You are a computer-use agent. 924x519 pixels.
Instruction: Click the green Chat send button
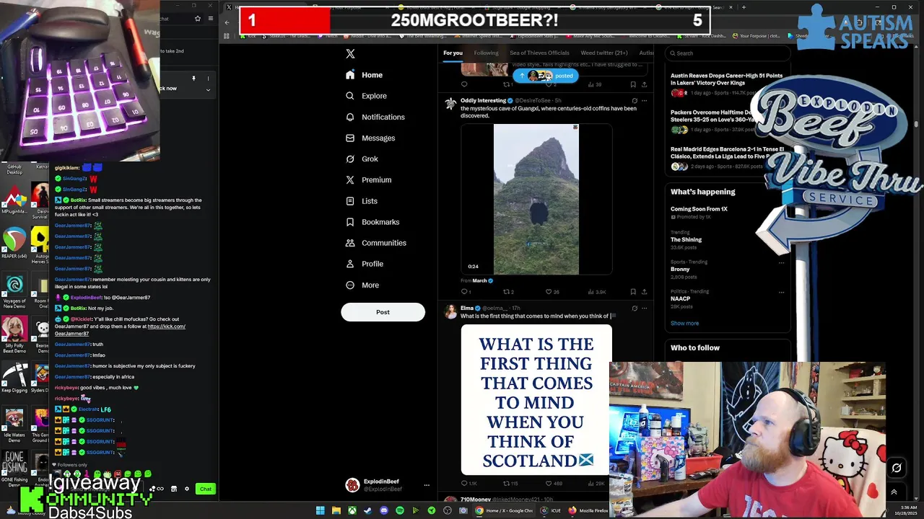click(x=206, y=489)
